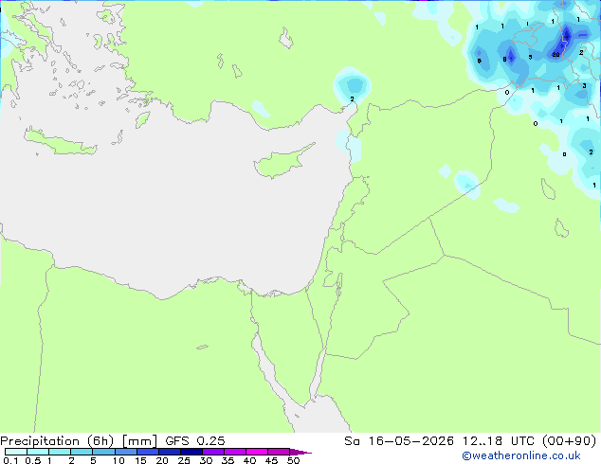Click the '20' precipitation value on the map
601x464 pixels.
(x=555, y=55)
